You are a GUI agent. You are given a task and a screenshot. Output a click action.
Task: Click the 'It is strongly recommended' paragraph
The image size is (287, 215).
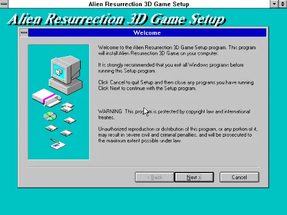pyautogui.click(x=171, y=68)
